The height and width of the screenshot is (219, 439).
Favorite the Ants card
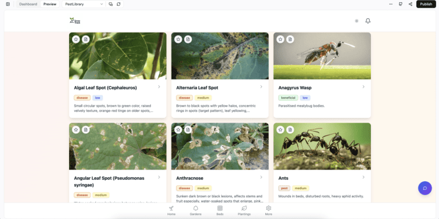coord(280,129)
